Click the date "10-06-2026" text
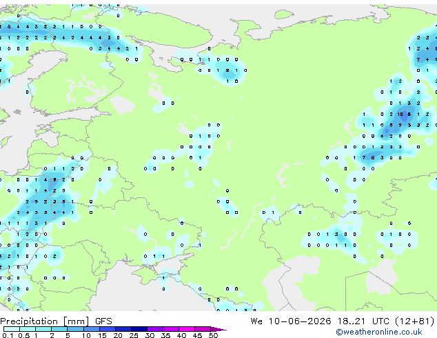 (300, 321)
